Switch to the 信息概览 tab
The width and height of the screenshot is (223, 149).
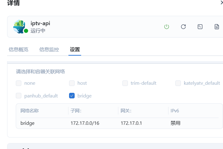coord(18,49)
